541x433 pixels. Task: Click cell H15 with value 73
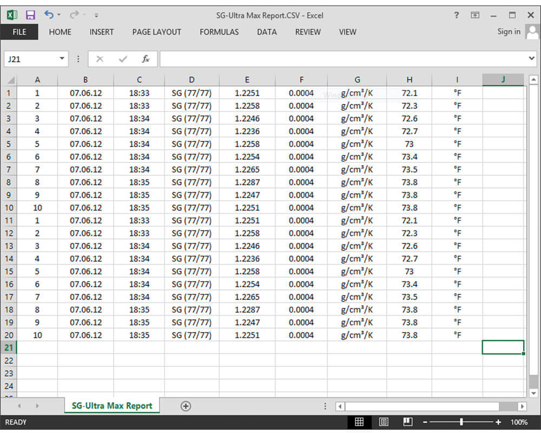pyautogui.click(x=409, y=272)
